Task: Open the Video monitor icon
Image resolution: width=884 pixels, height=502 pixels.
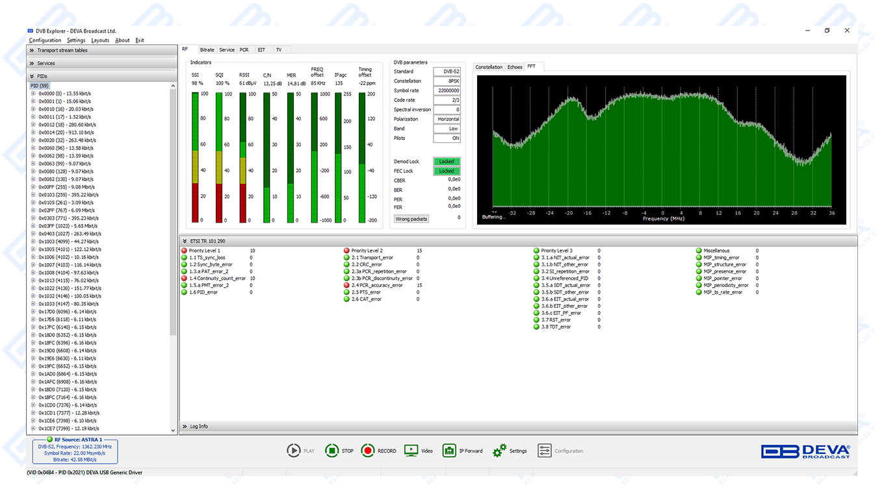Action: pyautogui.click(x=411, y=451)
